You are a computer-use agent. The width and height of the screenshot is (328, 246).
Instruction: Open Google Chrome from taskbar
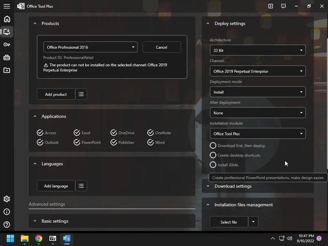pyautogui.click(x=39, y=238)
